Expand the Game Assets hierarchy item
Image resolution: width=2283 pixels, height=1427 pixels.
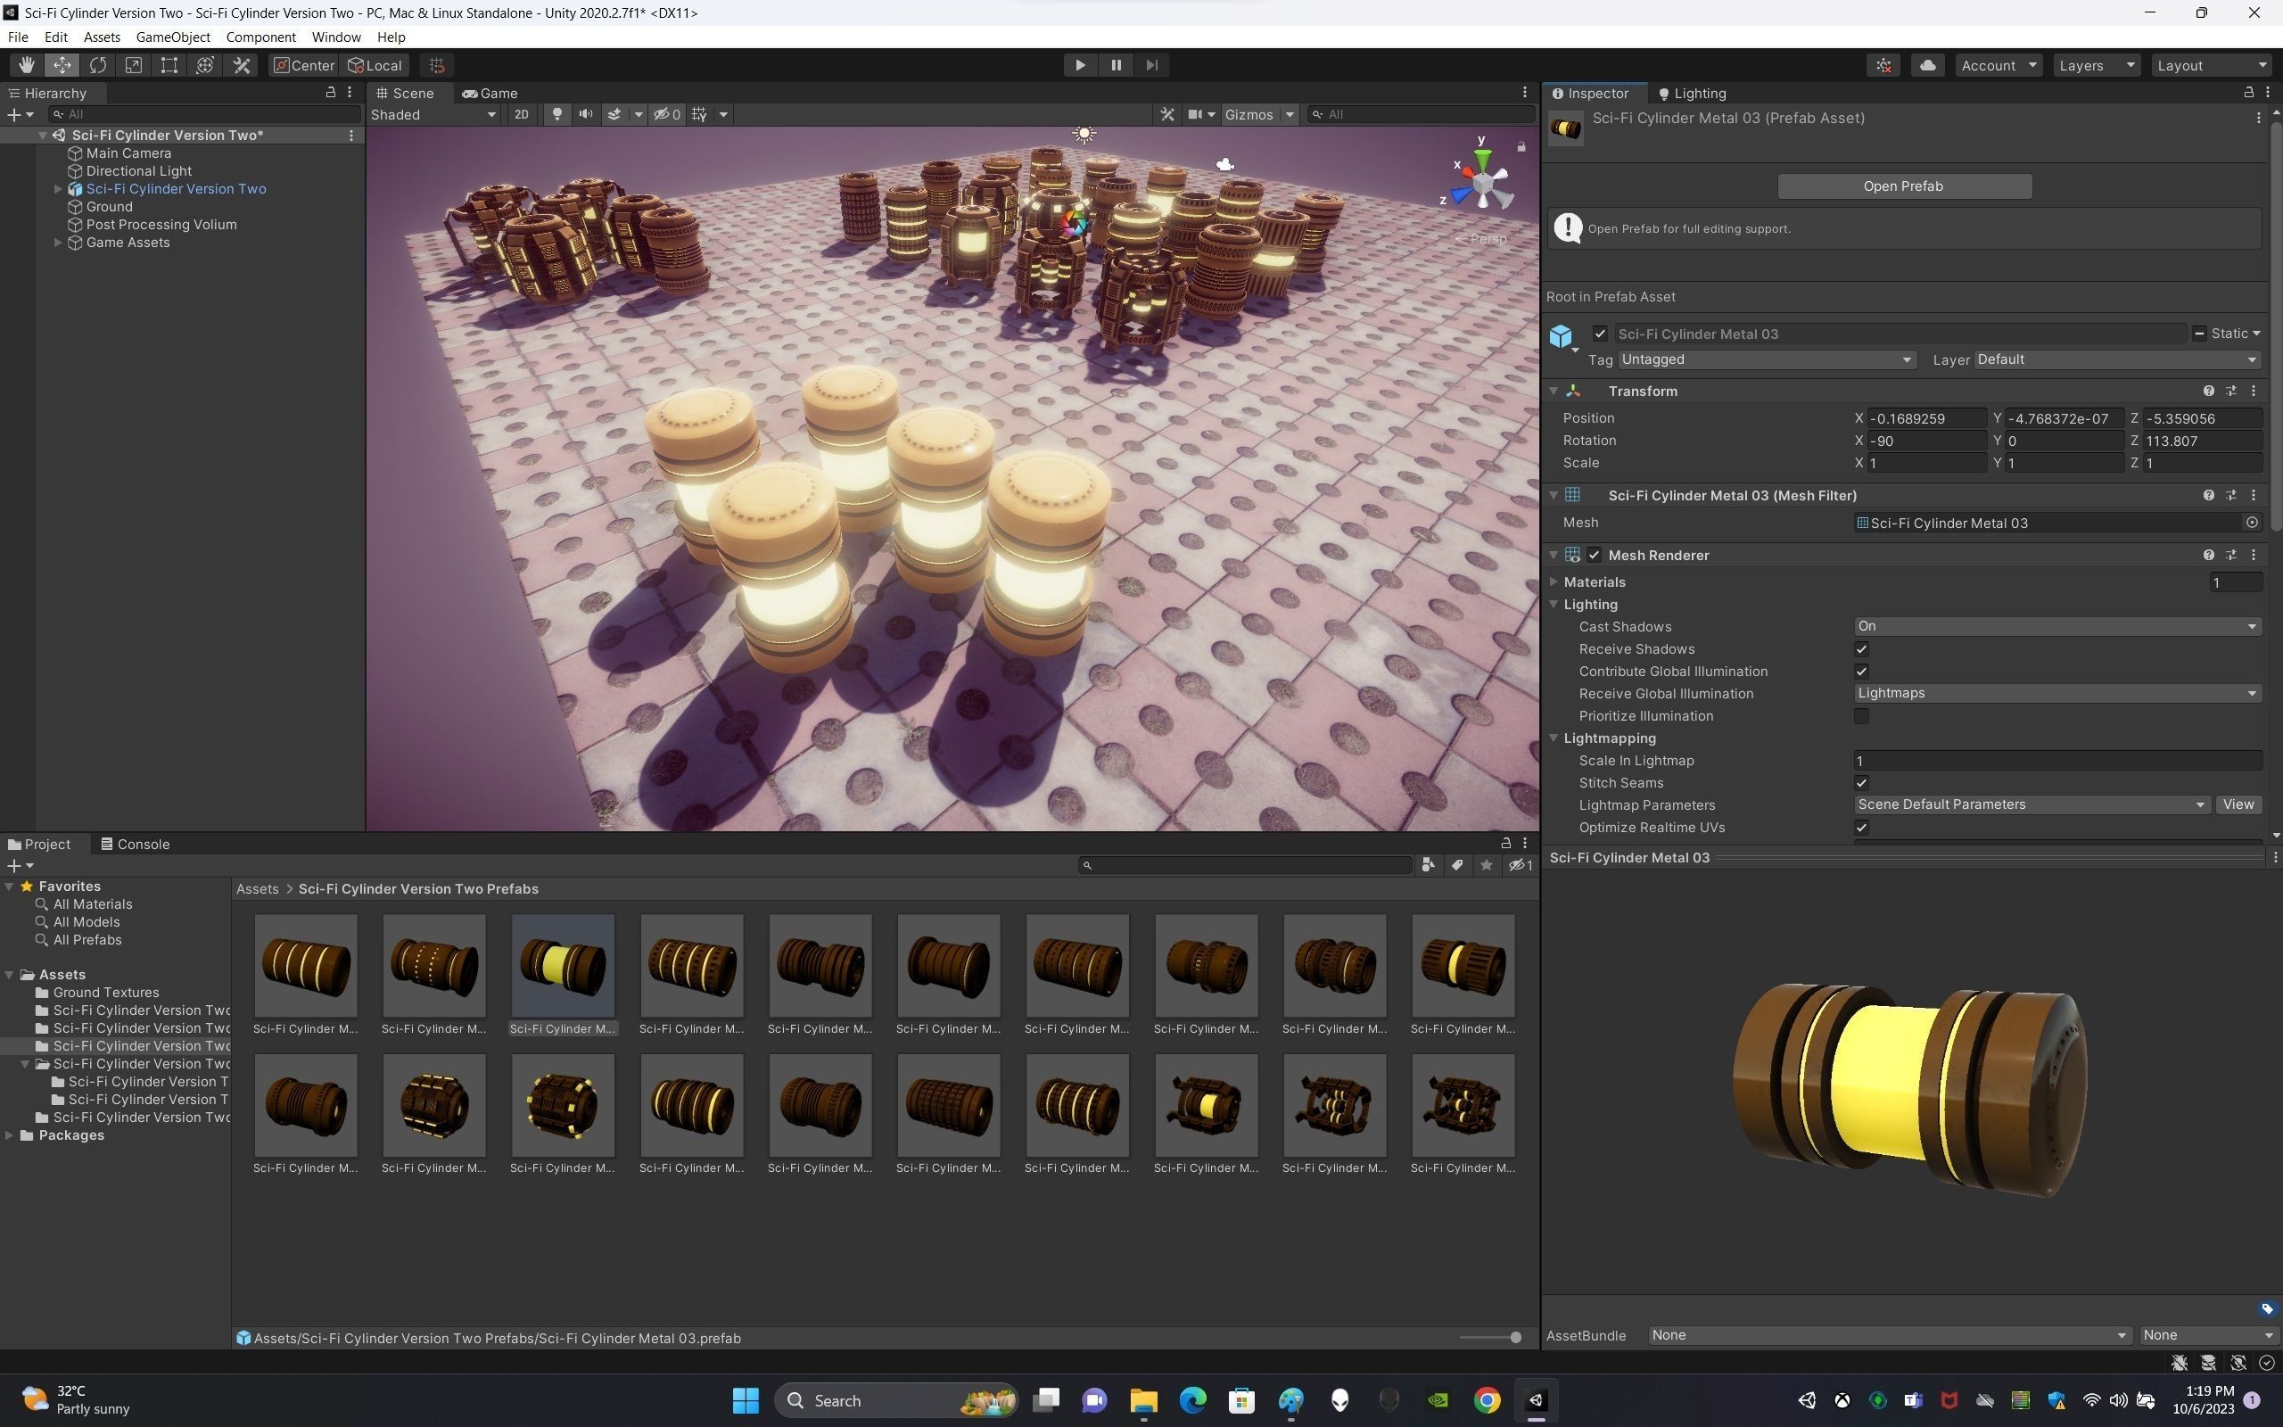[x=59, y=243]
